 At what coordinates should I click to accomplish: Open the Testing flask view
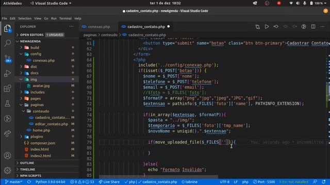click(7, 103)
